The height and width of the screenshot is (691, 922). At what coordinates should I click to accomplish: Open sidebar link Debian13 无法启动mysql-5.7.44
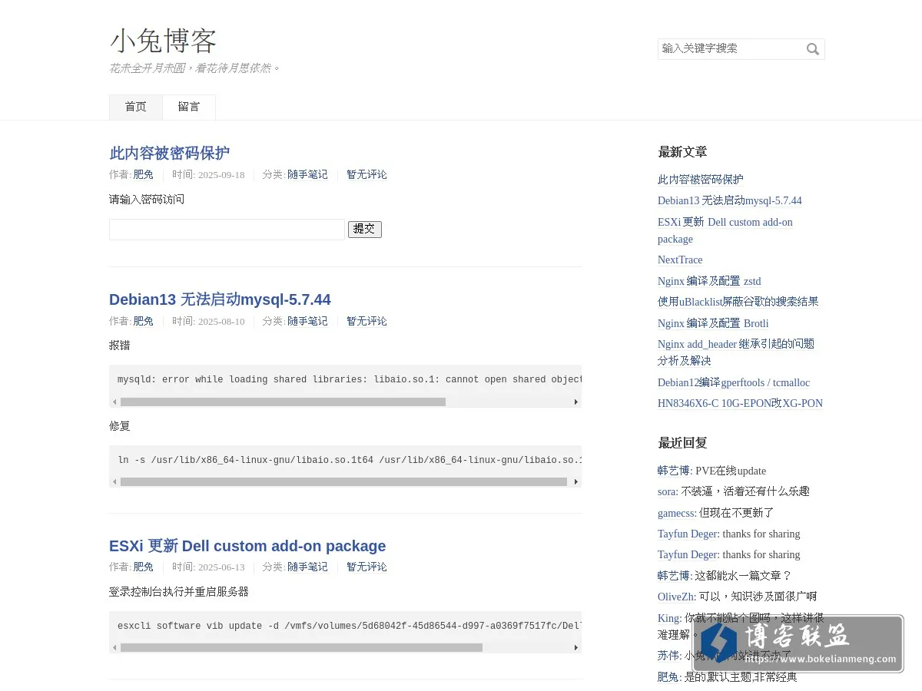coord(730,201)
